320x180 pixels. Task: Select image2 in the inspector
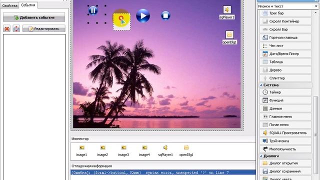(102, 151)
